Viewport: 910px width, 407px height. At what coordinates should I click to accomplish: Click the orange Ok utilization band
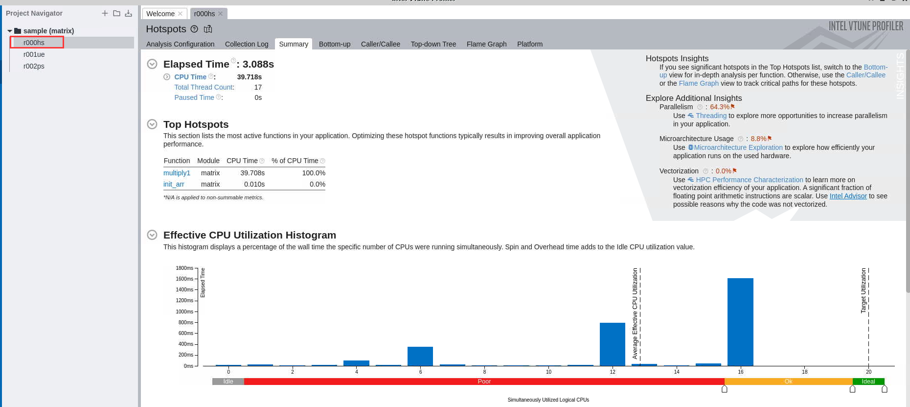(x=788, y=382)
